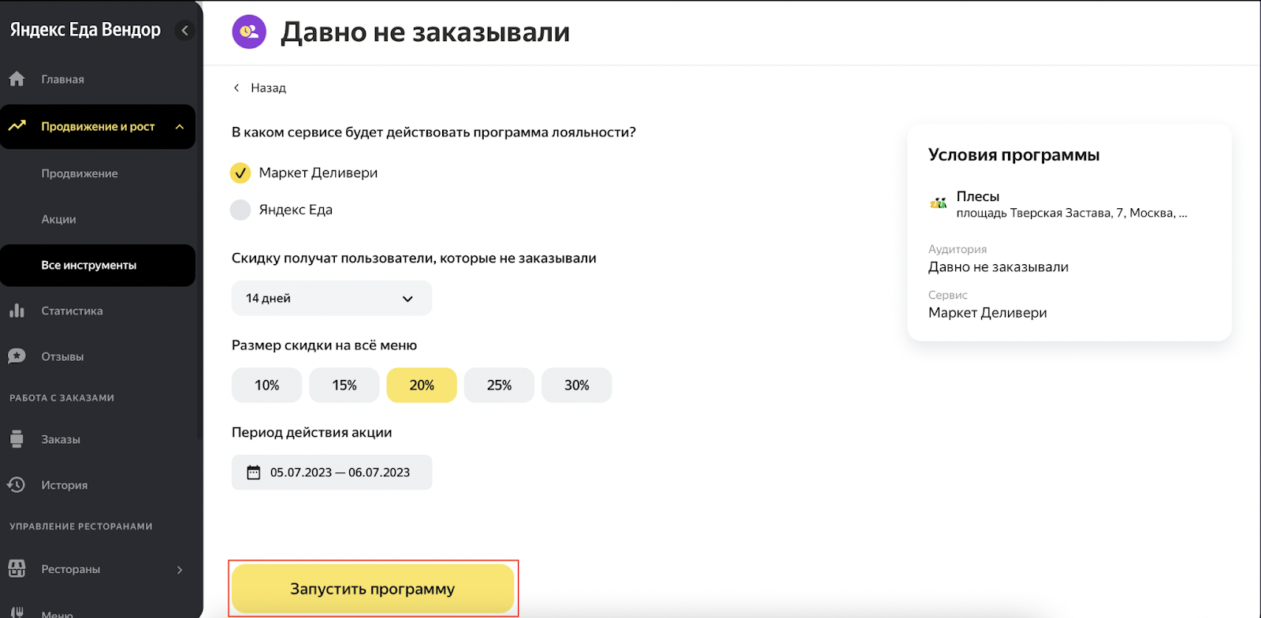
Task: Select the Яндекс Еда radio option
Action: (240, 210)
